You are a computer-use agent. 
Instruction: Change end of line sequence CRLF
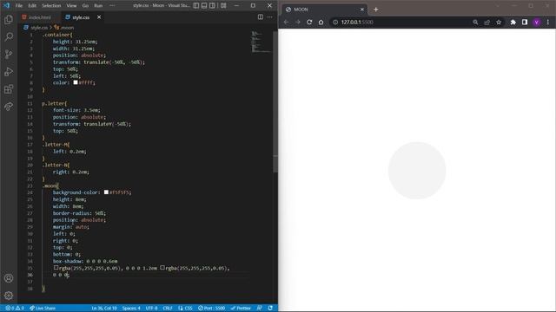[168, 309]
